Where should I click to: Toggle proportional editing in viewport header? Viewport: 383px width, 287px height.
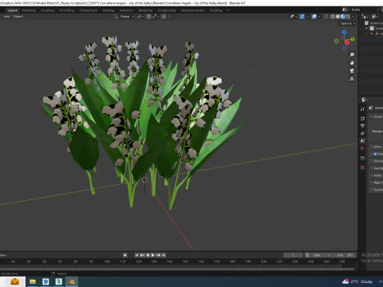point(164,17)
